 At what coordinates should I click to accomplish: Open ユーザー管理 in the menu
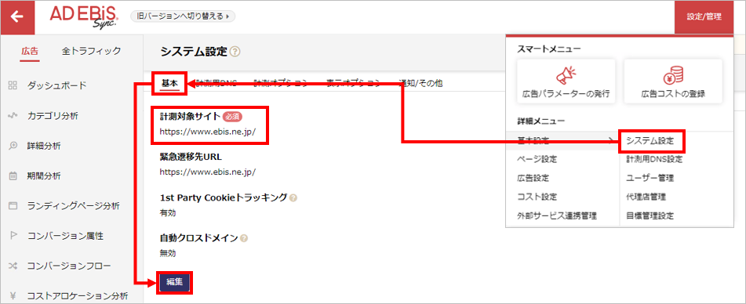pos(650,178)
